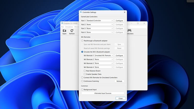Expand the Wii Remote 2 source dropdown
The height and width of the screenshot is (109, 194).
tap(104, 59)
